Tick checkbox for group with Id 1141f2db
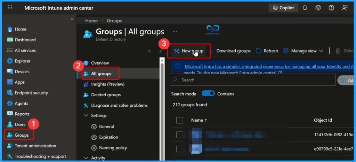The width and height of the screenshot is (356, 162). coord(179,135)
